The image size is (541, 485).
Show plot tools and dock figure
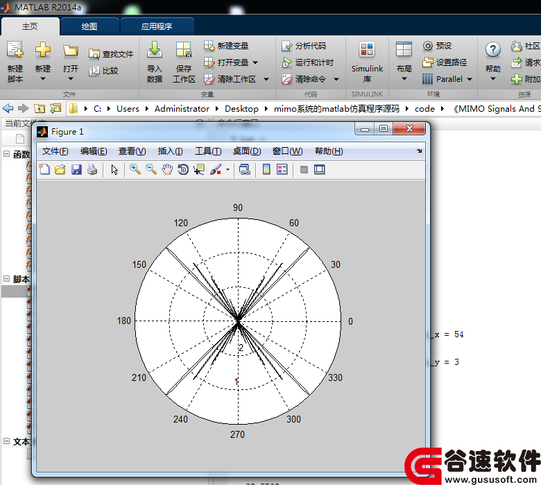[x=320, y=169]
